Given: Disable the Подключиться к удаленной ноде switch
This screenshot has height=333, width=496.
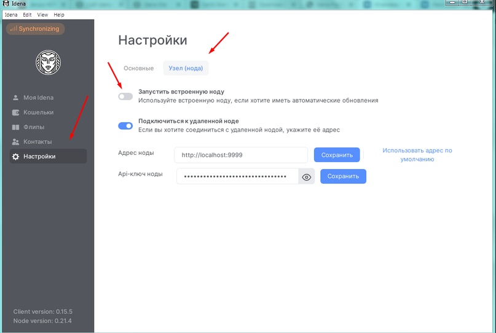Looking at the screenshot, I should click(x=125, y=126).
